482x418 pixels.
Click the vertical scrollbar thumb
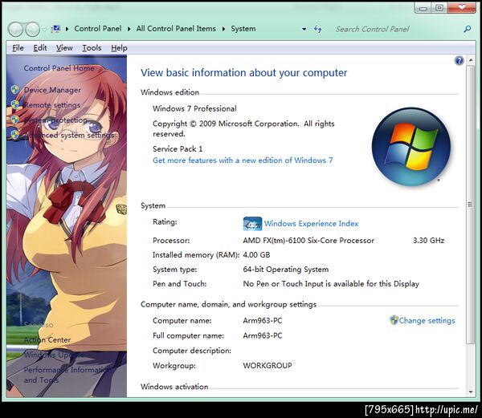click(471, 205)
